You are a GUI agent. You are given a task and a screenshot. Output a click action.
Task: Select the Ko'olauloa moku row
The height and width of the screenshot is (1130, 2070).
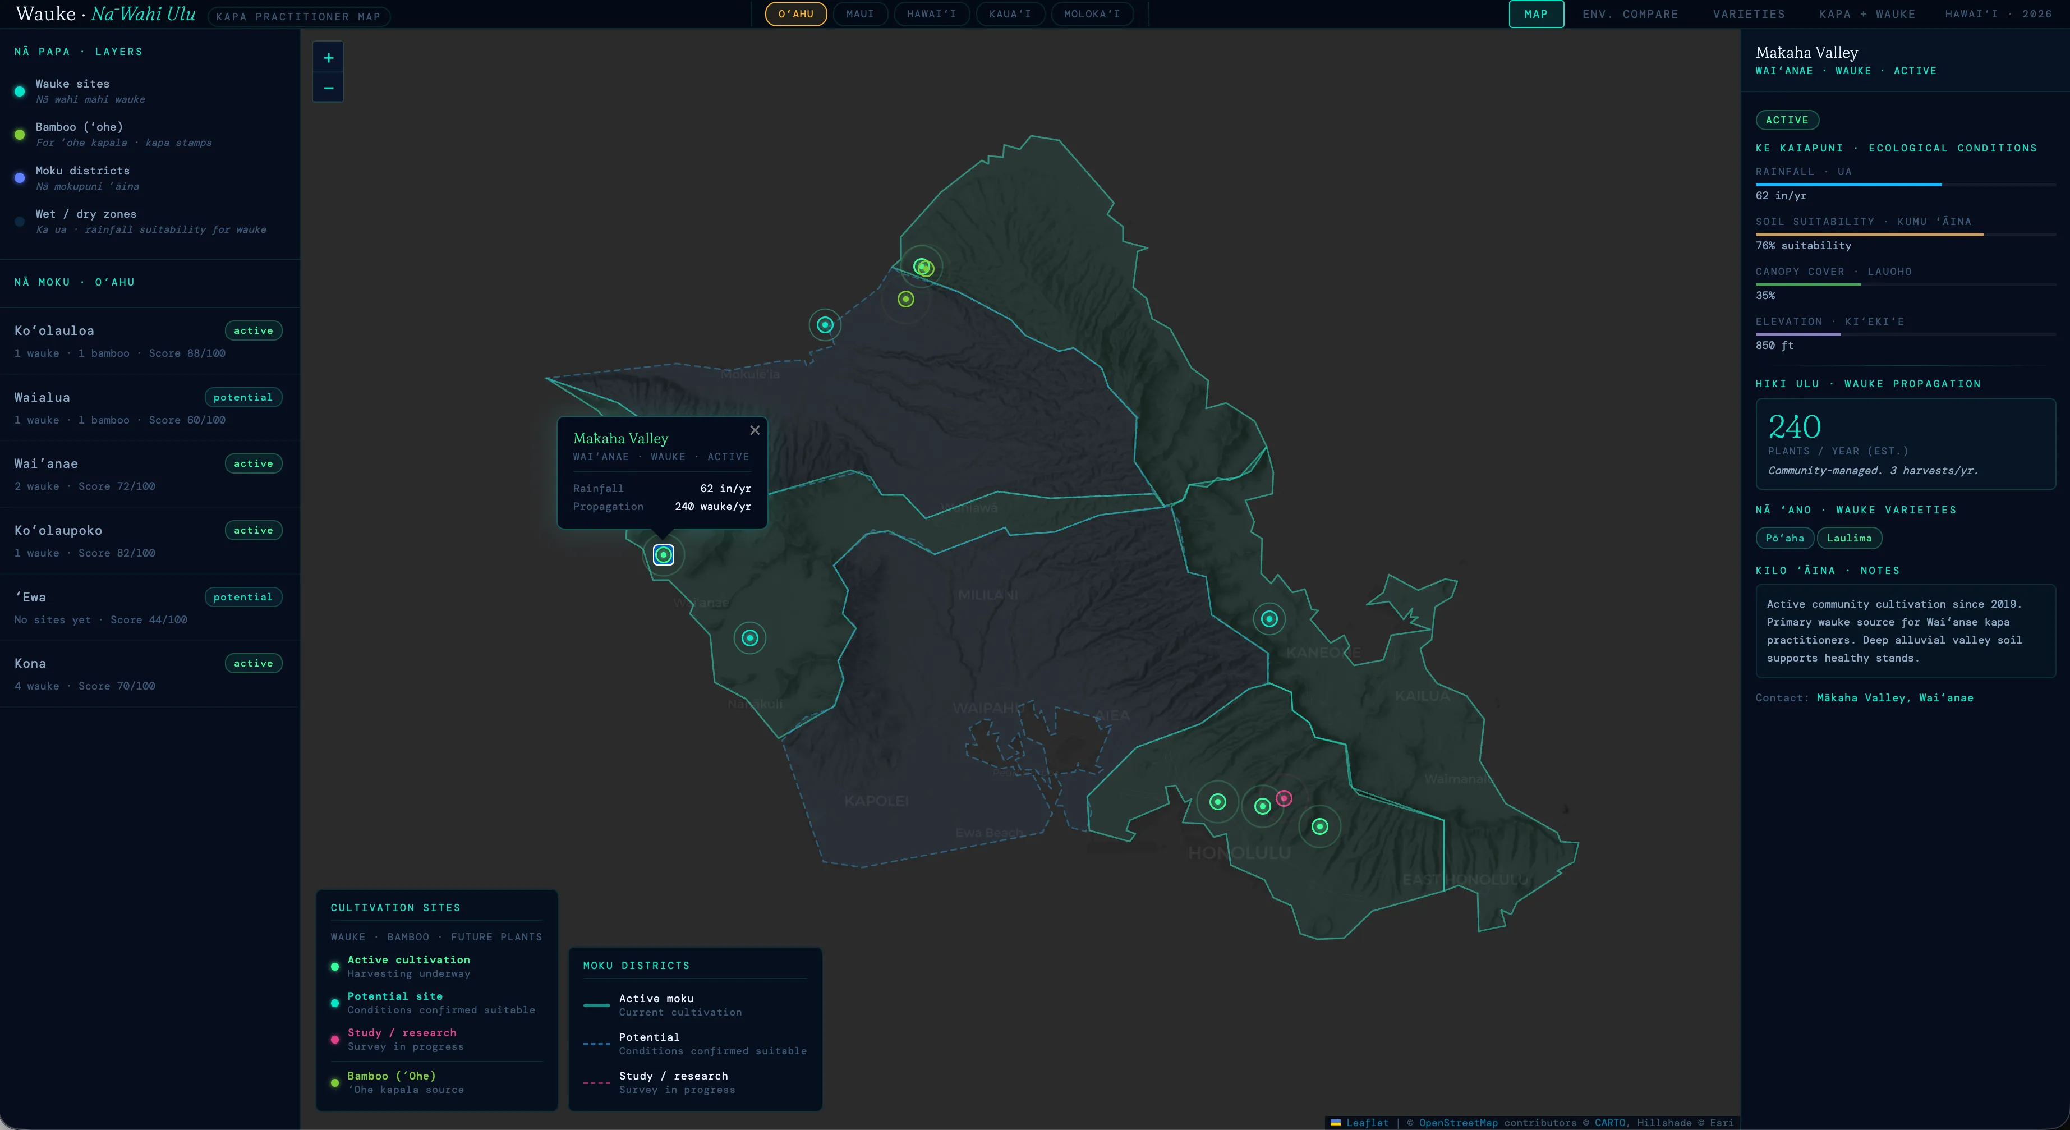pyautogui.click(x=149, y=341)
